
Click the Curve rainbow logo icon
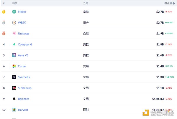(x=14, y=66)
